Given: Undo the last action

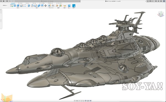Looking at the screenshot, I should 10,1.
